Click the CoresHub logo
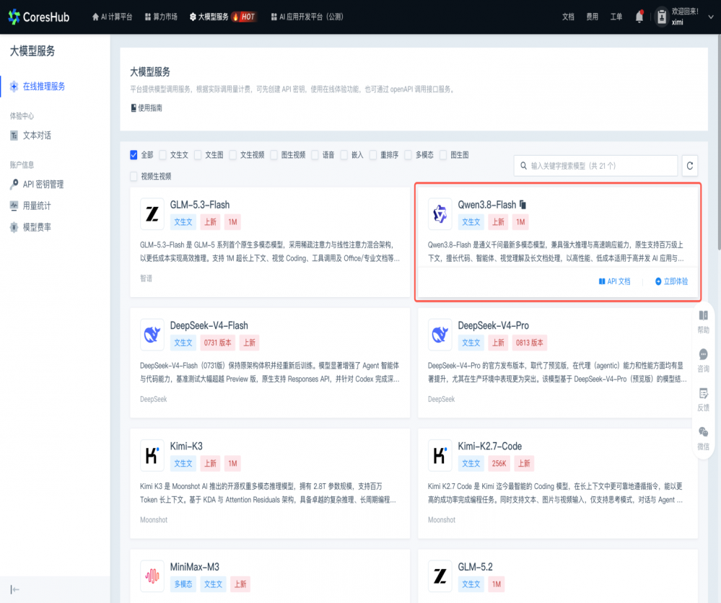721x603 pixels. [39, 17]
